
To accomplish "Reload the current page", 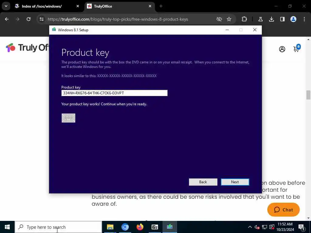I will 29,19.
